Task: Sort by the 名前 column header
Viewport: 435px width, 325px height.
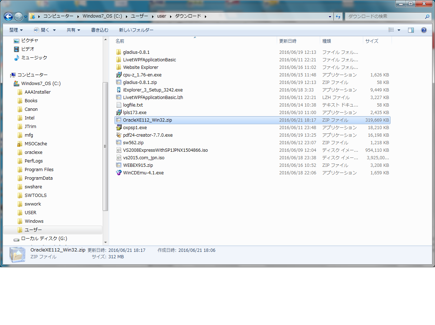Action: (196, 41)
